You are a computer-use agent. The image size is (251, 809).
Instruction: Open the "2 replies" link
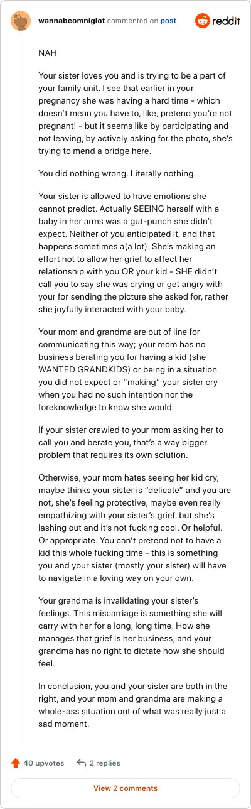pos(105,763)
